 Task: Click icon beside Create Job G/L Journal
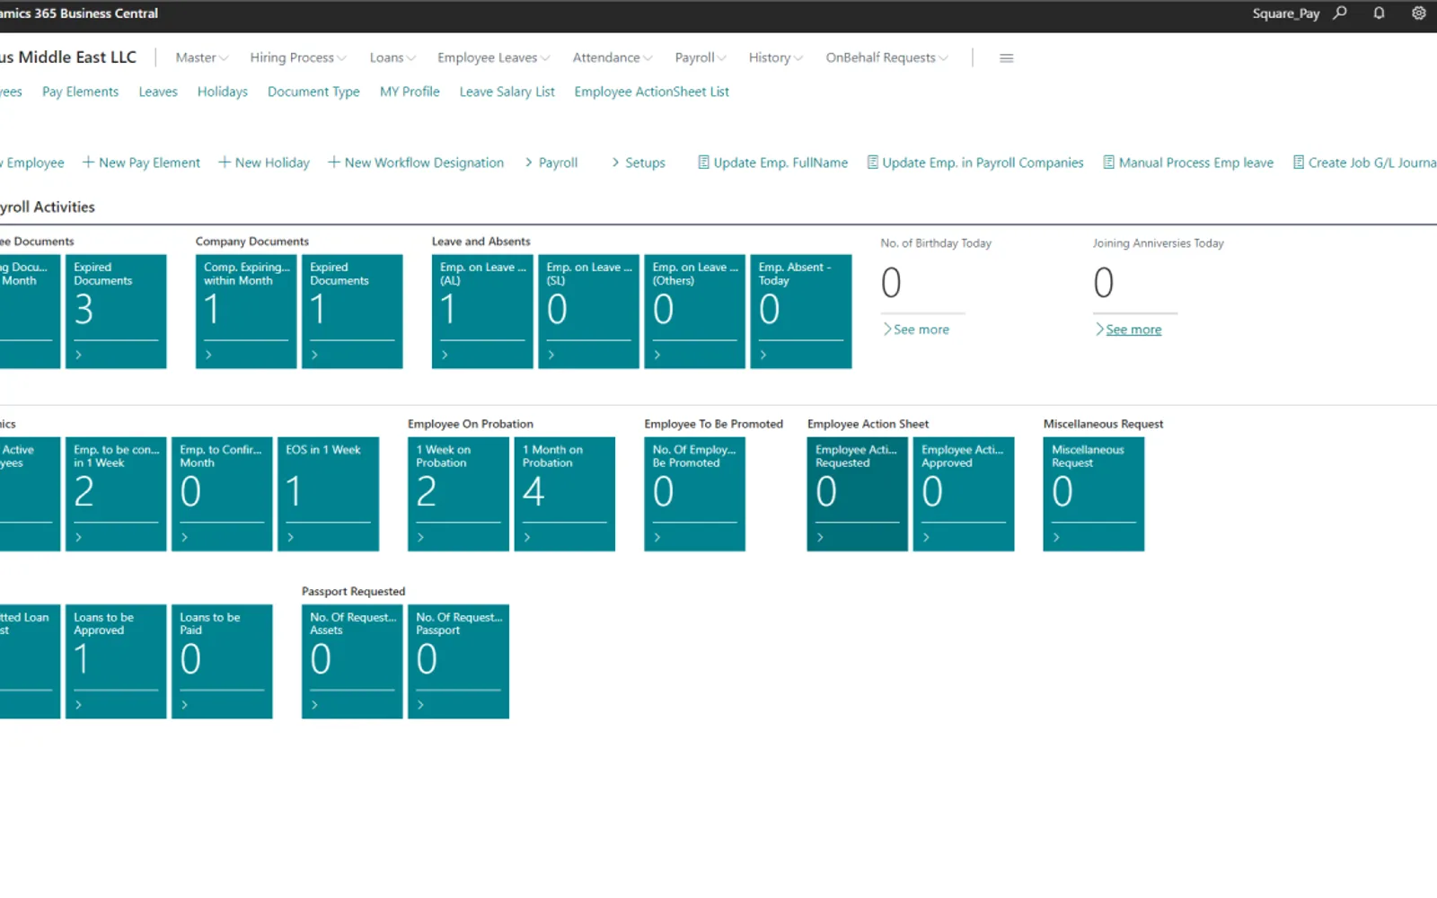[x=1299, y=163]
